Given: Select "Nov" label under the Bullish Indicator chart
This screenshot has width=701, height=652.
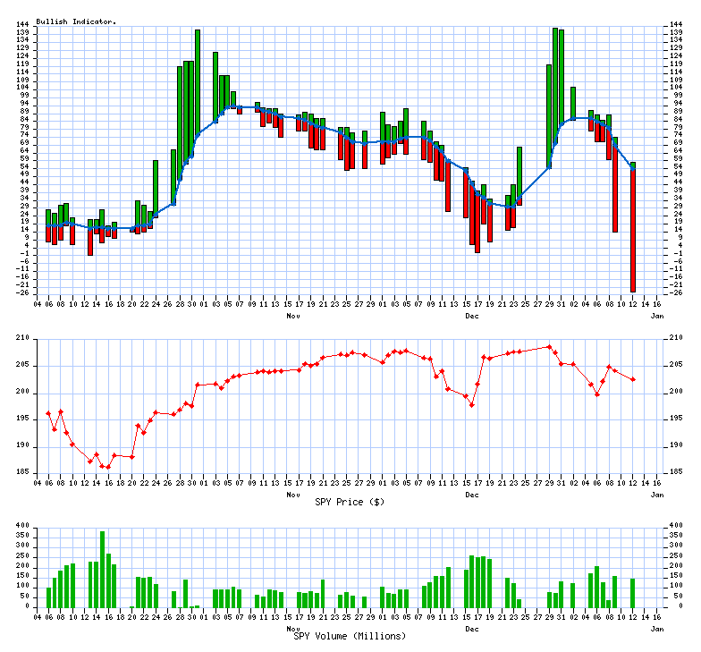Looking at the screenshot, I should click(293, 316).
